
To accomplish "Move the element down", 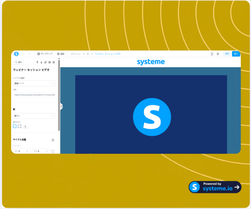I will point(41,62).
